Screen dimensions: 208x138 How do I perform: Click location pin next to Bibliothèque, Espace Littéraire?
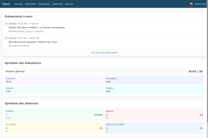pyautogui.click(x=10, y=31)
